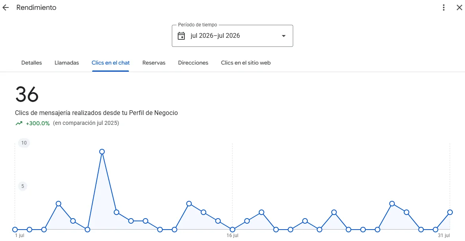The image size is (465, 241).
Task: Click the 16 jul axis label
Action: (x=232, y=235)
